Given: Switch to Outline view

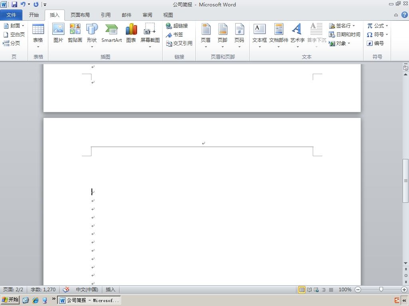Looking at the screenshot, I should (324, 290).
